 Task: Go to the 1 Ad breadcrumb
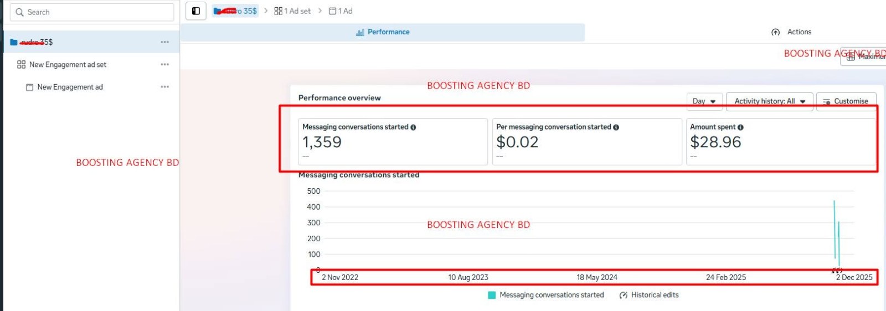pyautogui.click(x=341, y=11)
